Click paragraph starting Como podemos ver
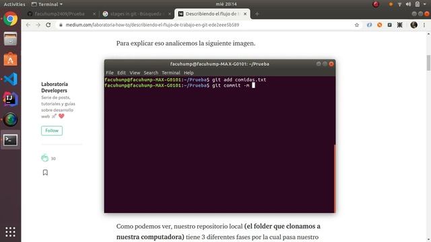Screen dimensions: 431x242 (x=218, y=231)
